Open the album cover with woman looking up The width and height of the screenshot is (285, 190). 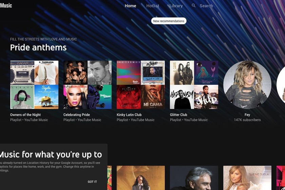(x=141, y=178)
